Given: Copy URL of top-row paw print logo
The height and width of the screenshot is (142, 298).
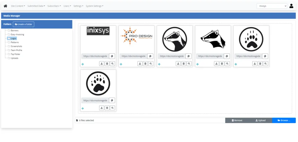Looking at the screenshot, I should pos(265,56).
